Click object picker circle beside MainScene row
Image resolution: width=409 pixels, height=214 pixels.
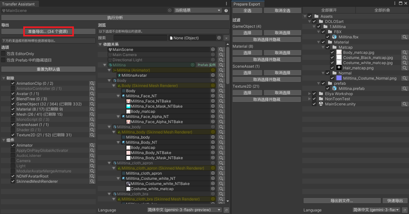[213, 50]
